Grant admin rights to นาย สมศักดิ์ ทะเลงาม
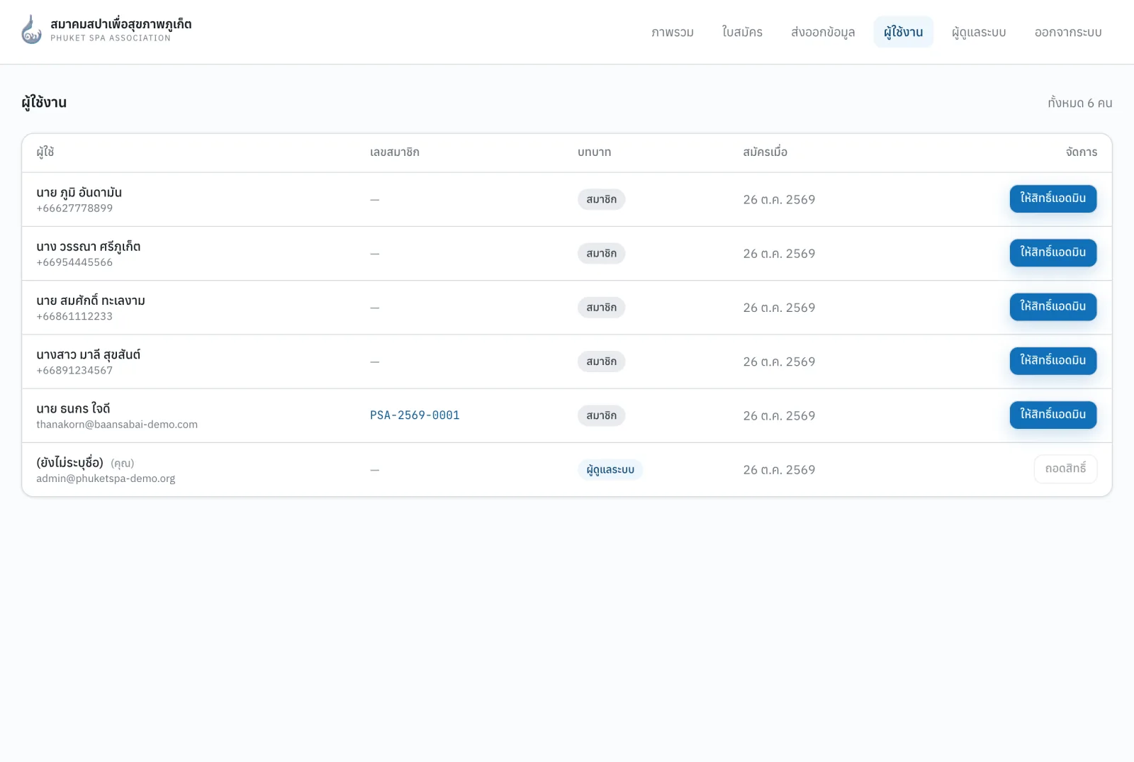Viewport: 1134px width, 762px height. click(x=1052, y=307)
